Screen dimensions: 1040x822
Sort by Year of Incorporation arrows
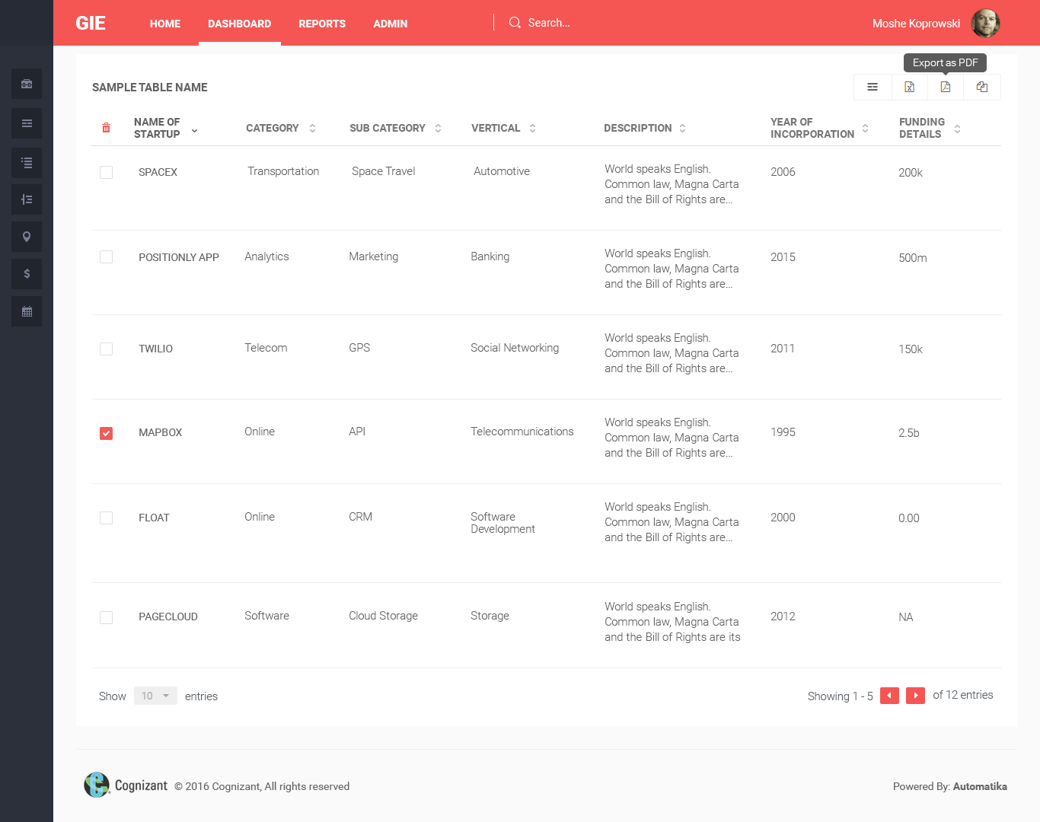tap(865, 128)
